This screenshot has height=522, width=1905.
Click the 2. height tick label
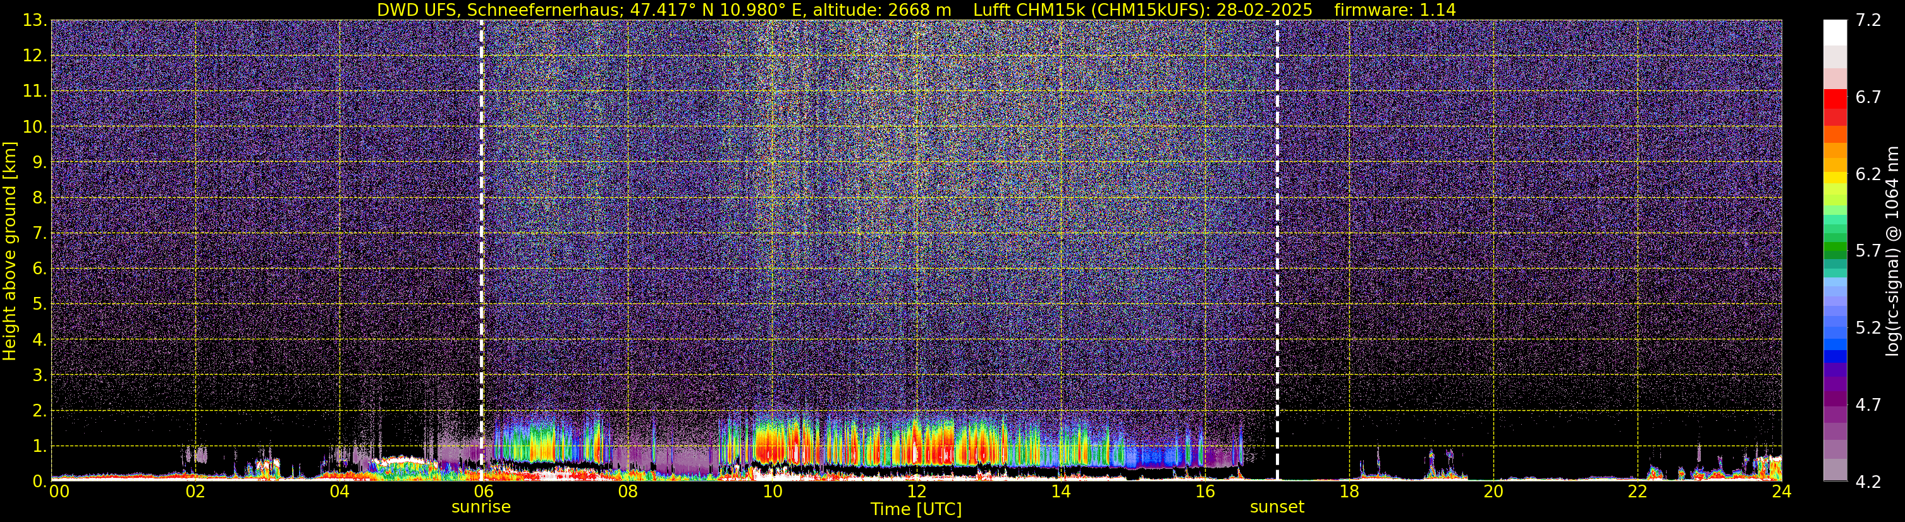pyautogui.click(x=39, y=411)
